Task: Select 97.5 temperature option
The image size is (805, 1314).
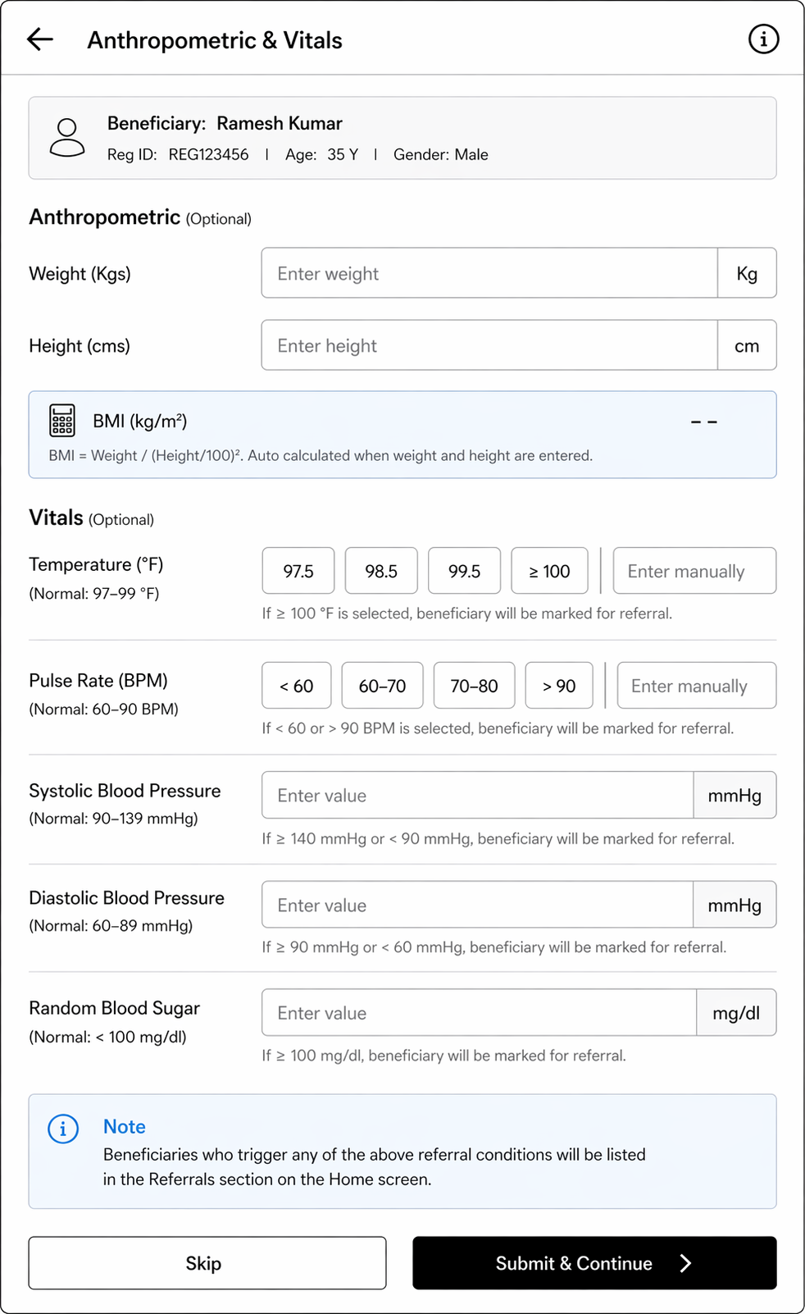Action: [298, 571]
